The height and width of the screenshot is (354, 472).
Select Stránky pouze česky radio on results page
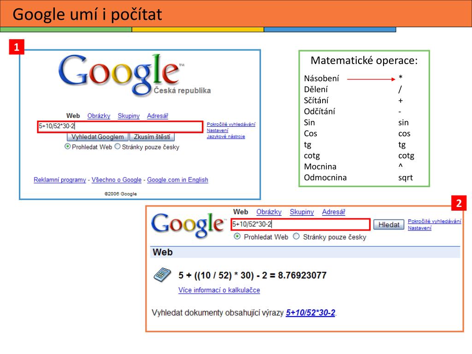click(296, 236)
